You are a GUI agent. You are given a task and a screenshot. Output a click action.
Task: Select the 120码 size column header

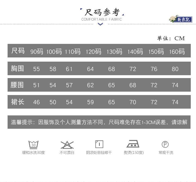point(93,51)
